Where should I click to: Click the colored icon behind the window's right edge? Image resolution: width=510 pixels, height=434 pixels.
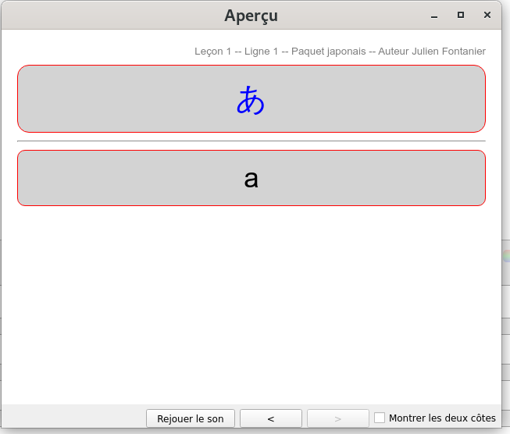[x=506, y=255]
